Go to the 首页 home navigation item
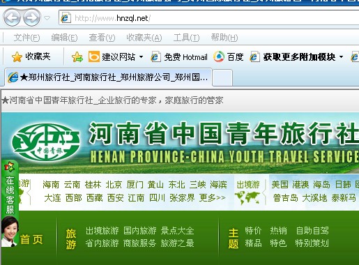The image size is (359, 265). [31, 239]
